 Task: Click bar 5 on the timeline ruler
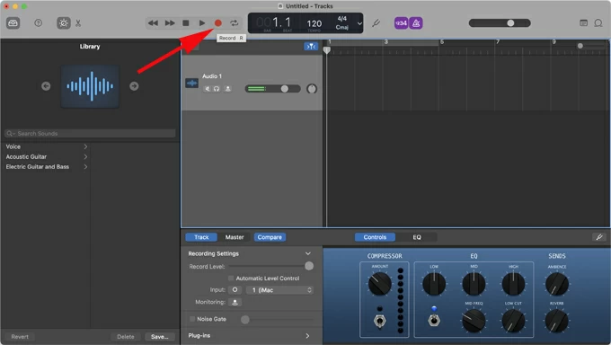point(442,42)
